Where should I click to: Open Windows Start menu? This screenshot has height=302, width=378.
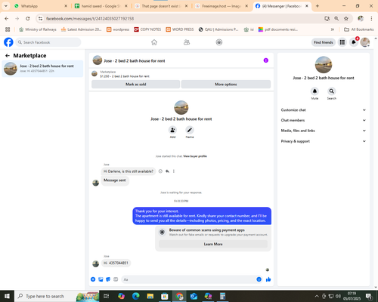pyautogui.click(x=7, y=296)
